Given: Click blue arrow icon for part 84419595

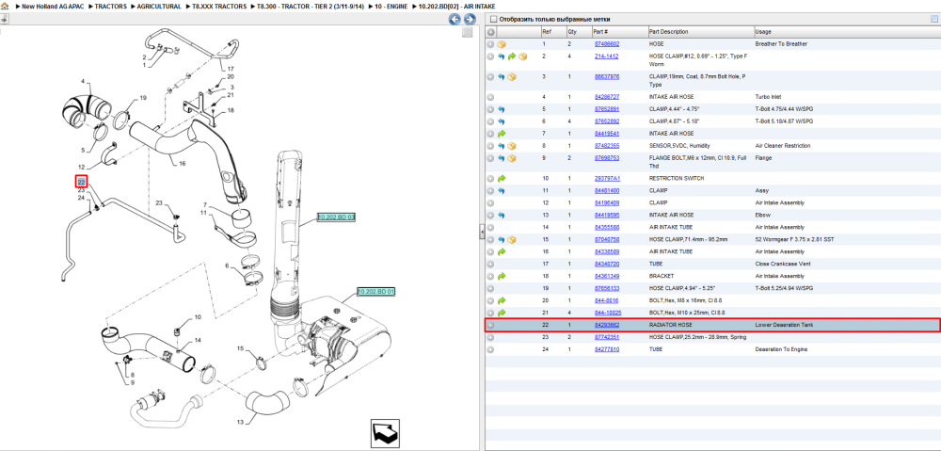Looking at the screenshot, I should tap(502, 215).
